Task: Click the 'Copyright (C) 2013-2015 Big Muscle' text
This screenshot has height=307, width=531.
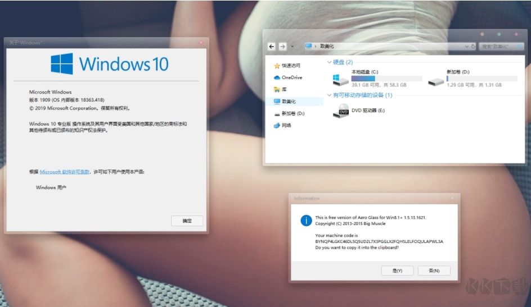Action: click(350, 223)
